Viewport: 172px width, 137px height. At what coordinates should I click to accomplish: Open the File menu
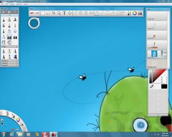point(2,4)
